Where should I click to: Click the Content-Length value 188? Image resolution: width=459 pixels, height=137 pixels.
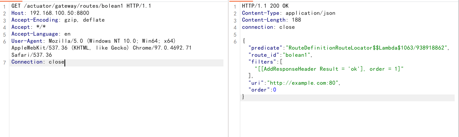point(296,20)
